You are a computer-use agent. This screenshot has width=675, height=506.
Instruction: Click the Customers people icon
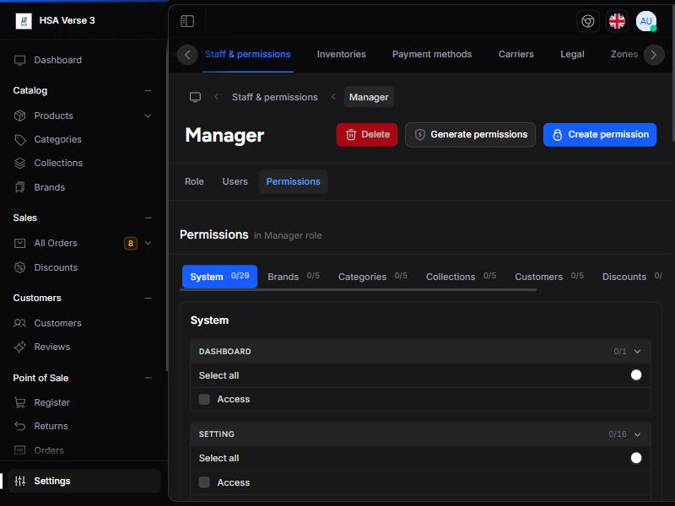(x=19, y=323)
